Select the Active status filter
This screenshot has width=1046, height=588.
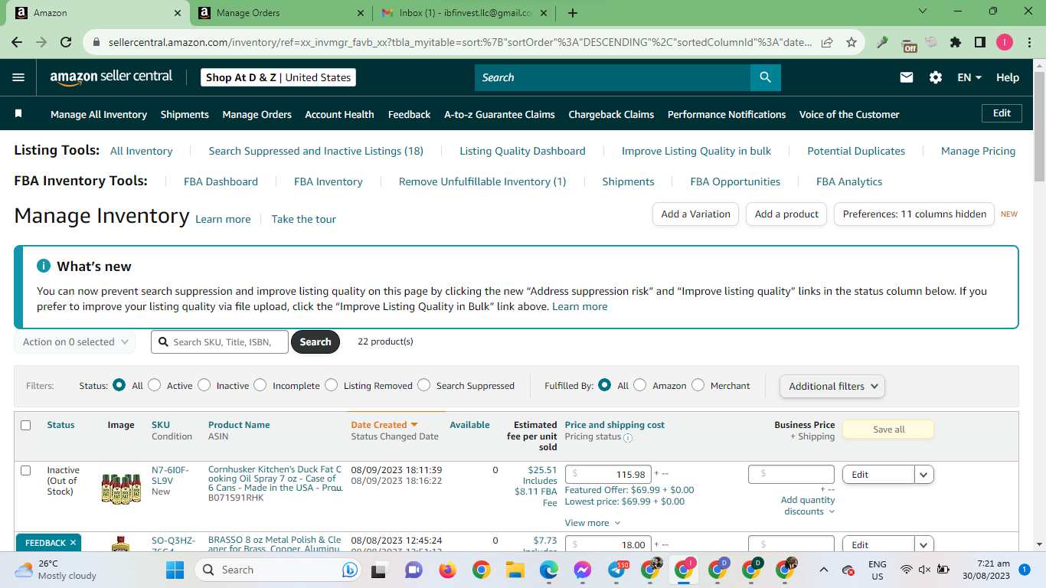point(155,385)
